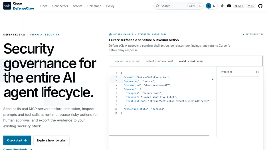Open the Command menu item
The width and height of the screenshot is (267, 150).
(x=94, y=6)
